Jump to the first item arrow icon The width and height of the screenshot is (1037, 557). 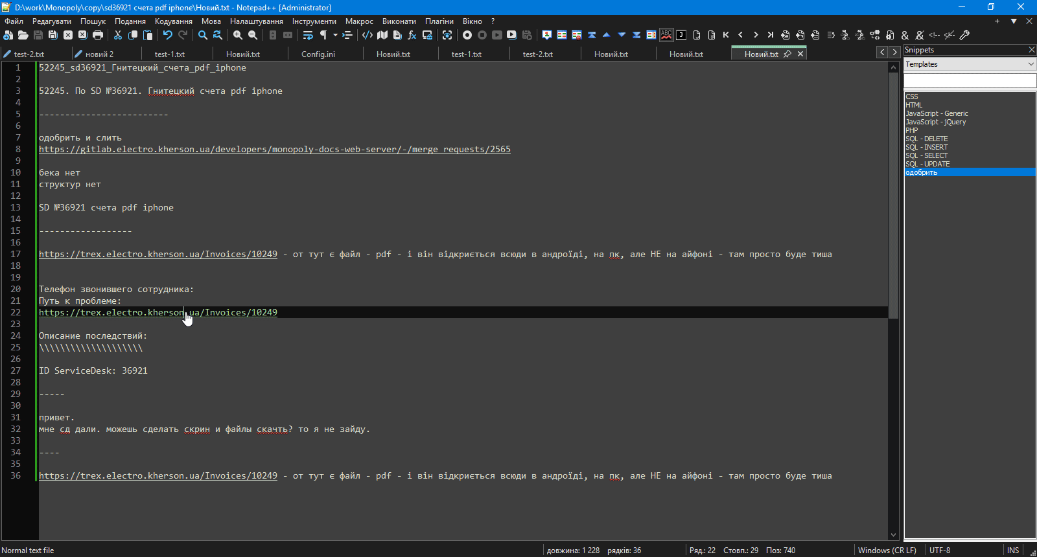726,35
